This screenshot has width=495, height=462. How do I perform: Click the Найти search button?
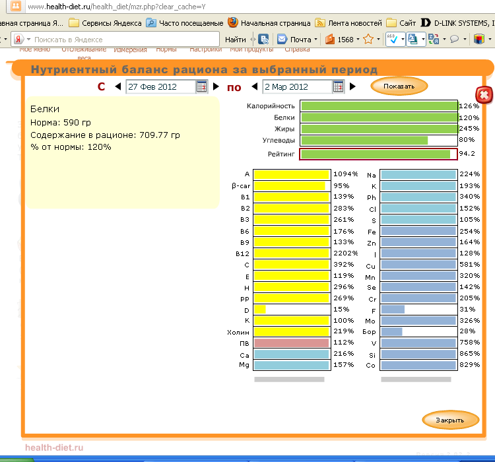pos(235,40)
